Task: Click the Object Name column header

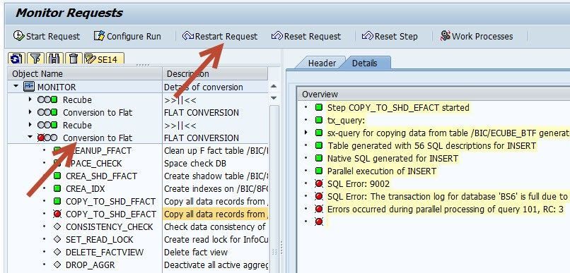Action: (x=85, y=74)
